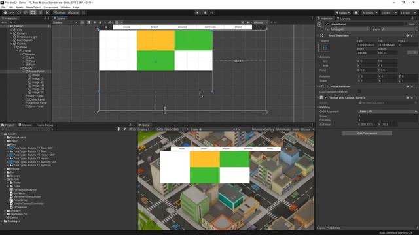The height and width of the screenshot is (235, 419).
Task: Toggle Local/Global handle rotation button
Action: (x=73, y=12)
